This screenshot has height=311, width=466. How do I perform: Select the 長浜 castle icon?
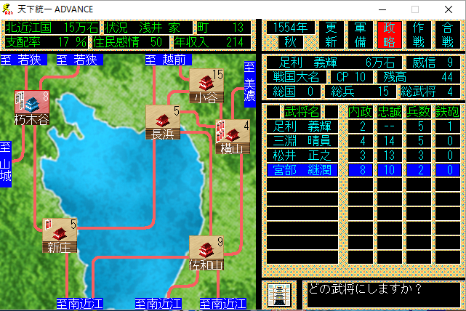click(x=163, y=122)
